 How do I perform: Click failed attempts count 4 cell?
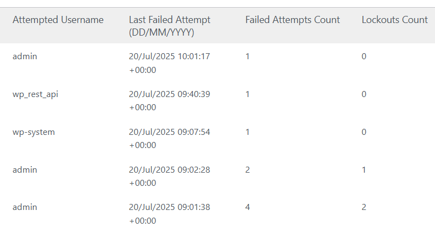click(x=248, y=207)
